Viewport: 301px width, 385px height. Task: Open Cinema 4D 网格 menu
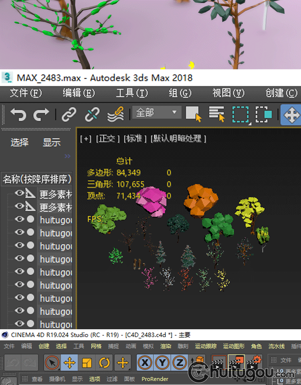pyautogui.click(x=96, y=346)
